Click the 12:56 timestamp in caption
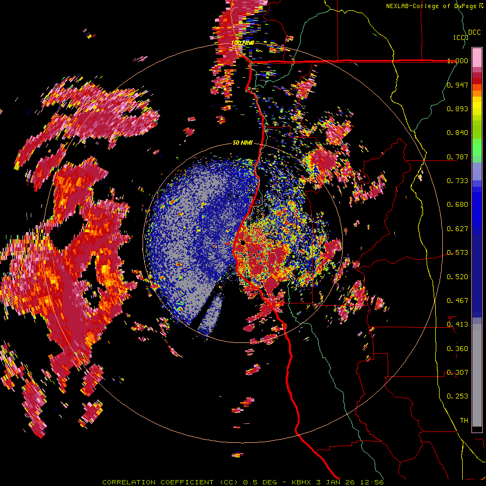Viewport: 486px width, 486px height. tap(372, 482)
